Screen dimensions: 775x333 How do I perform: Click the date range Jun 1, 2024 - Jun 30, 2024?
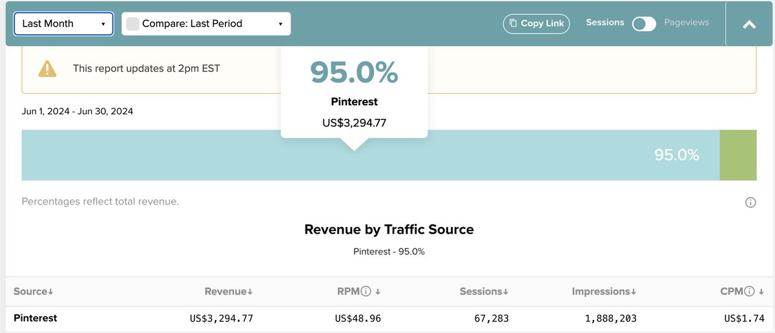coord(77,112)
